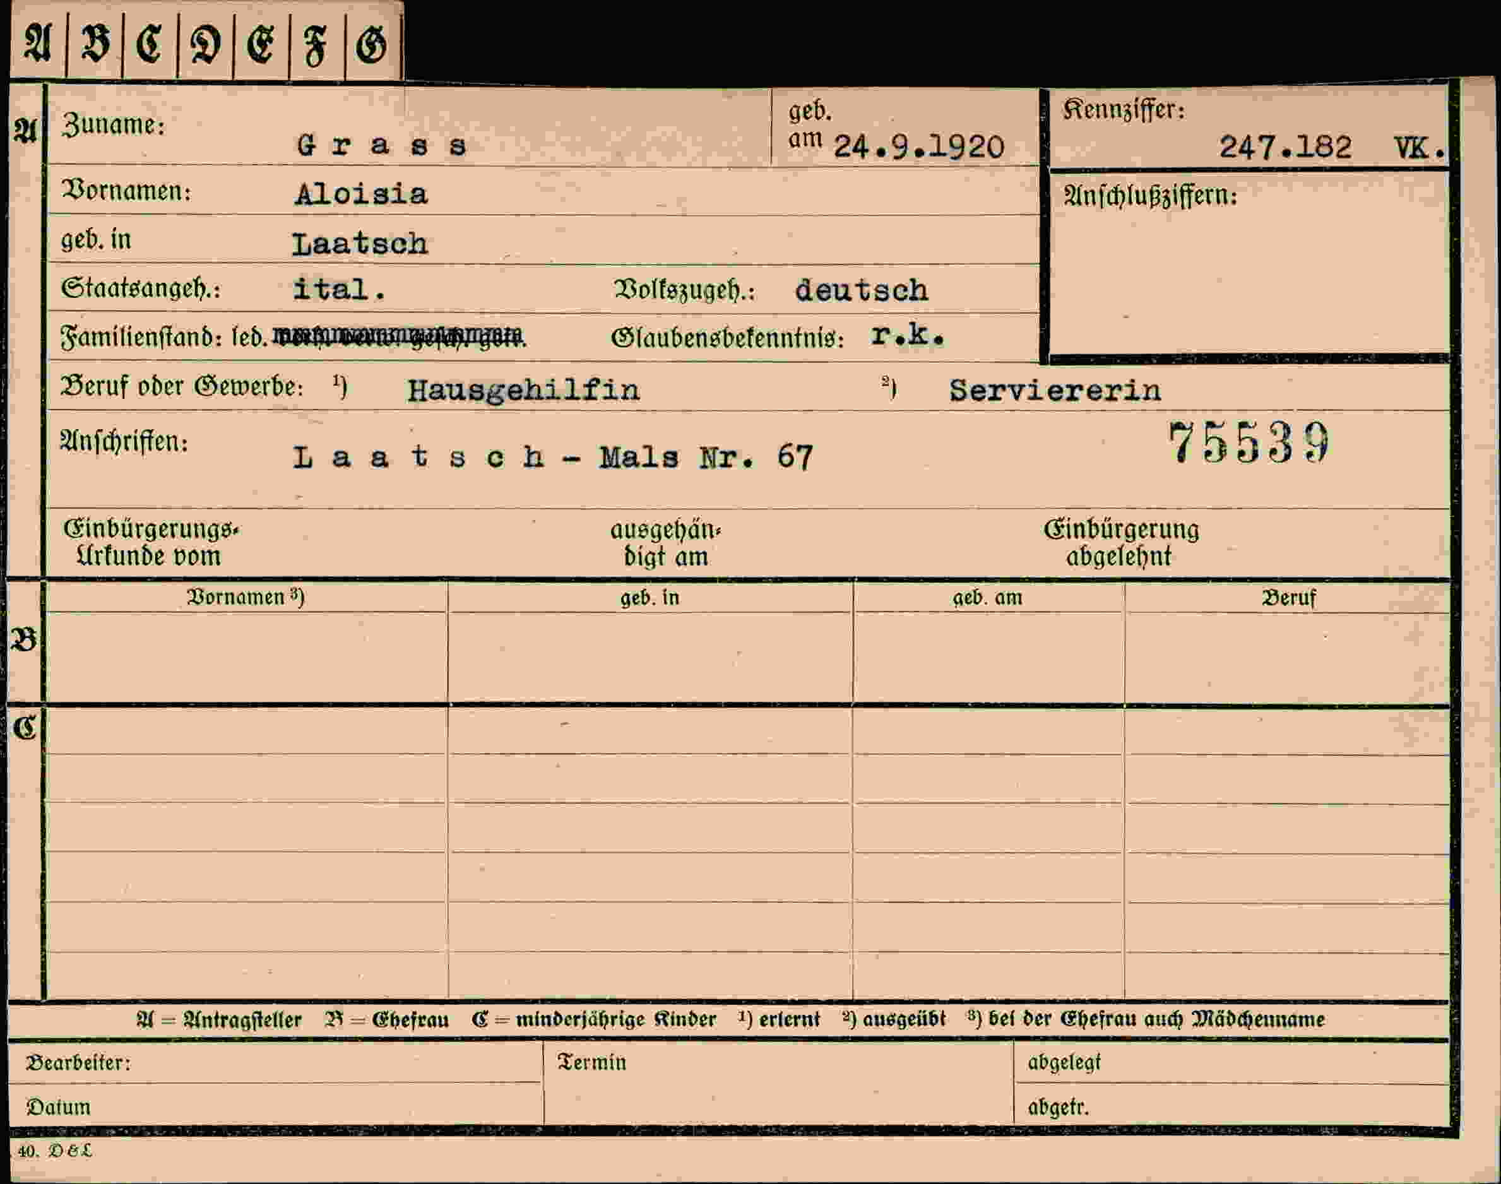Click the birthplace "Laatsch" next to geb. in

pyautogui.click(x=360, y=244)
